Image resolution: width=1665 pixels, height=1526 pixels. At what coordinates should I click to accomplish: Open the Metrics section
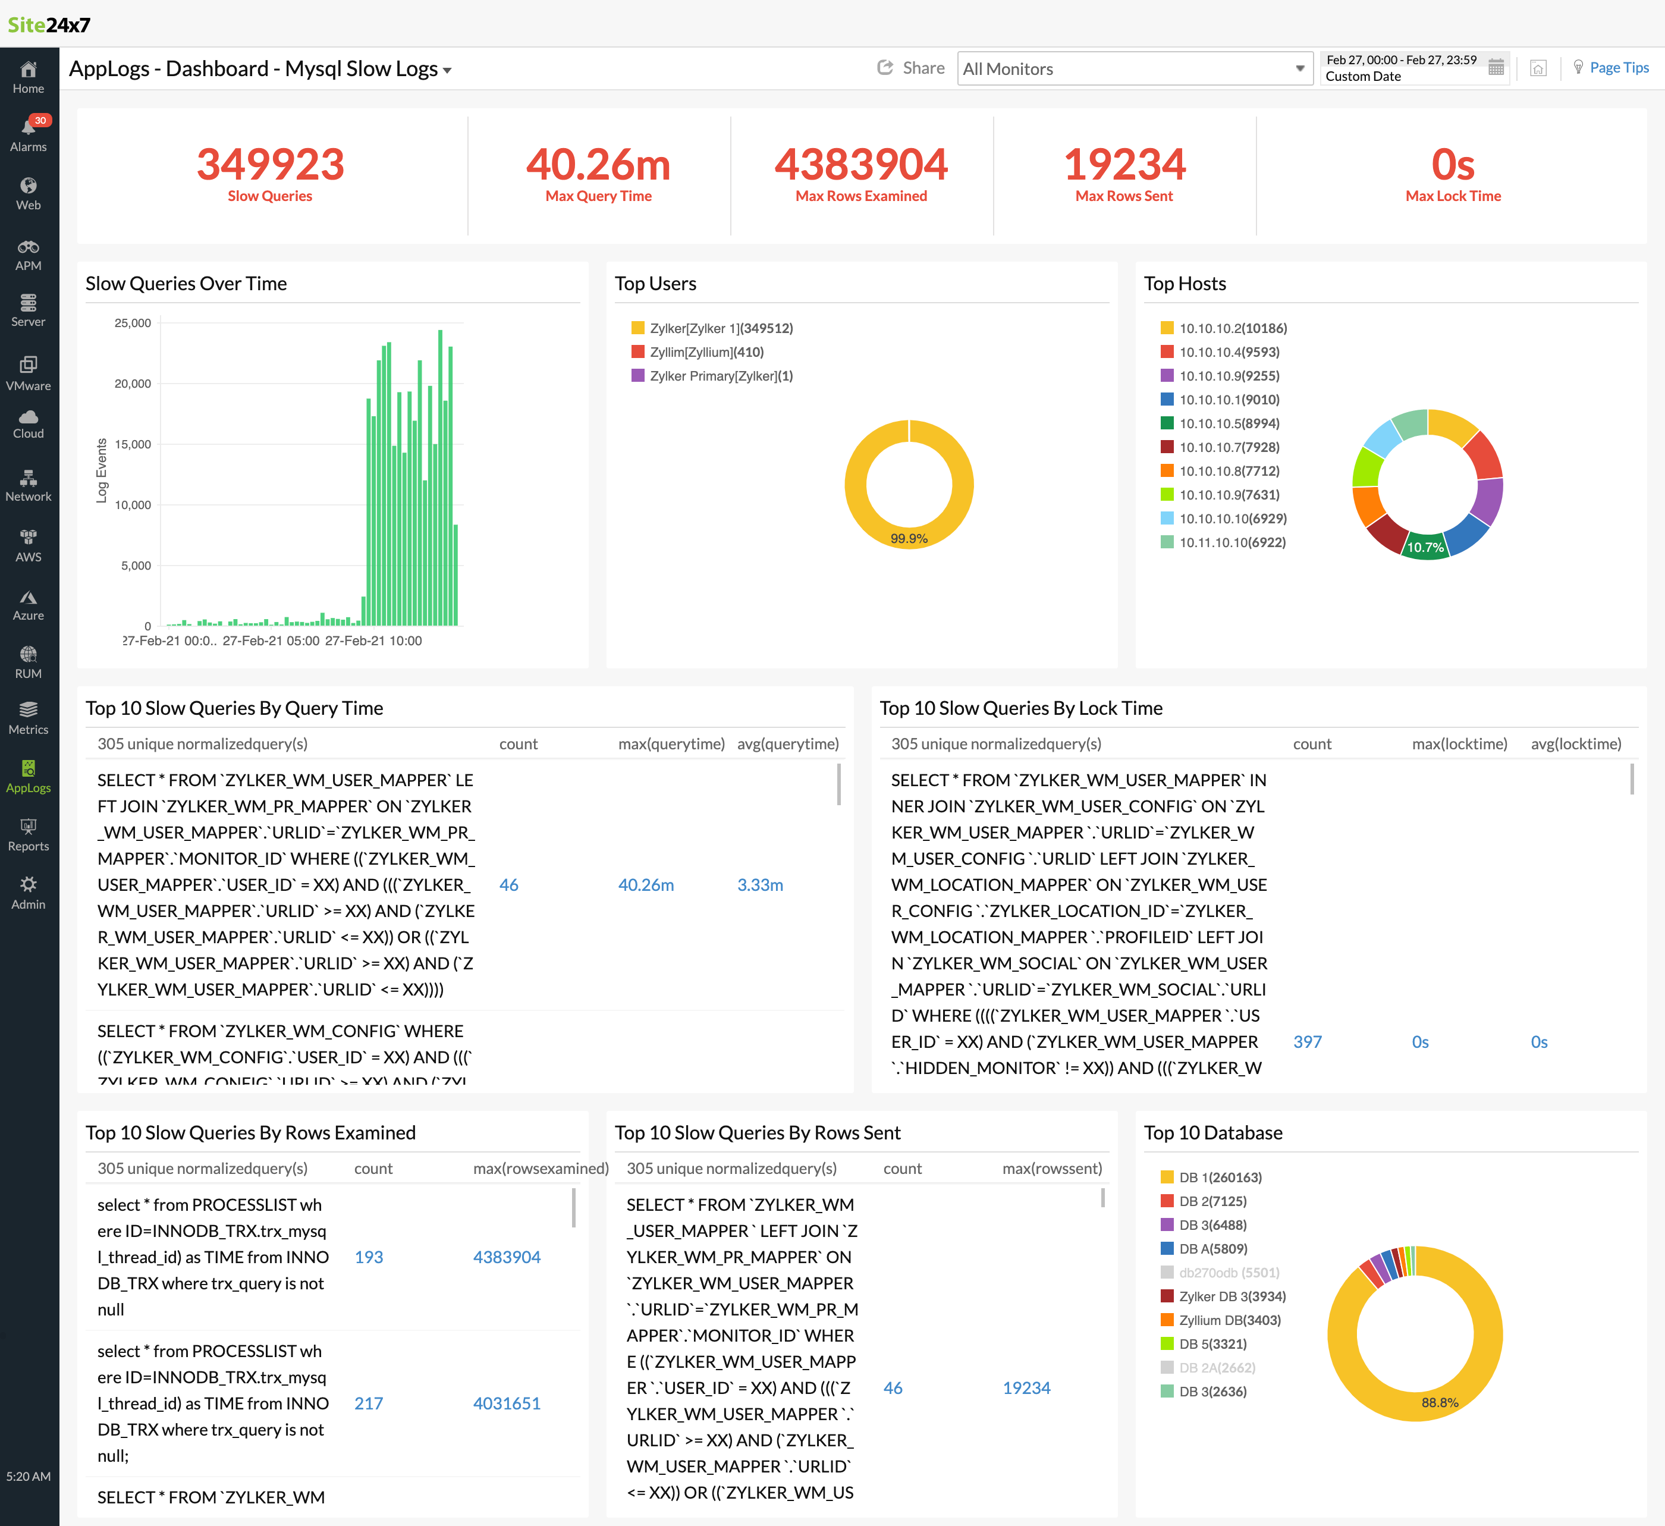pyautogui.click(x=29, y=717)
